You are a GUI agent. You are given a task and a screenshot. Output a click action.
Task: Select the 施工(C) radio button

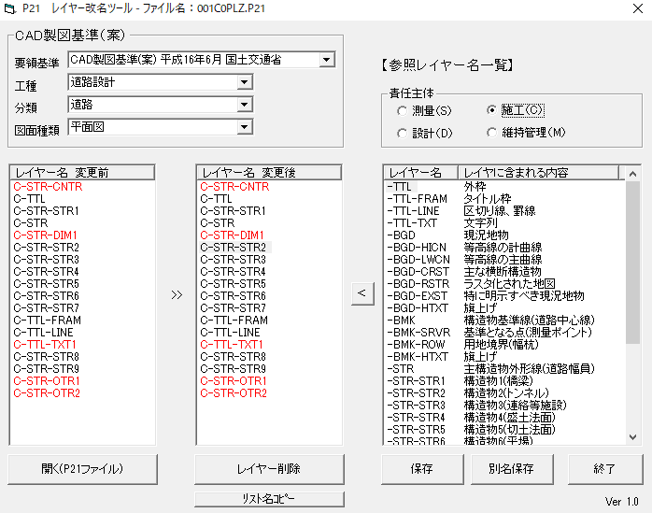tap(492, 110)
